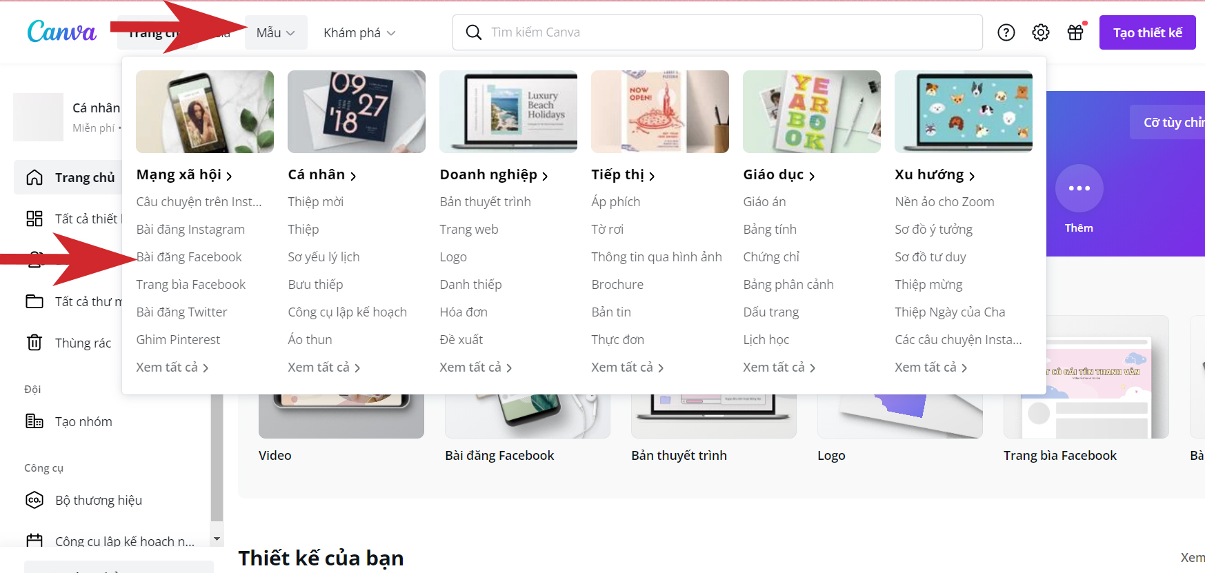Click the sidebar scrollbar down arrow
The width and height of the screenshot is (1205, 573).
click(x=217, y=539)
